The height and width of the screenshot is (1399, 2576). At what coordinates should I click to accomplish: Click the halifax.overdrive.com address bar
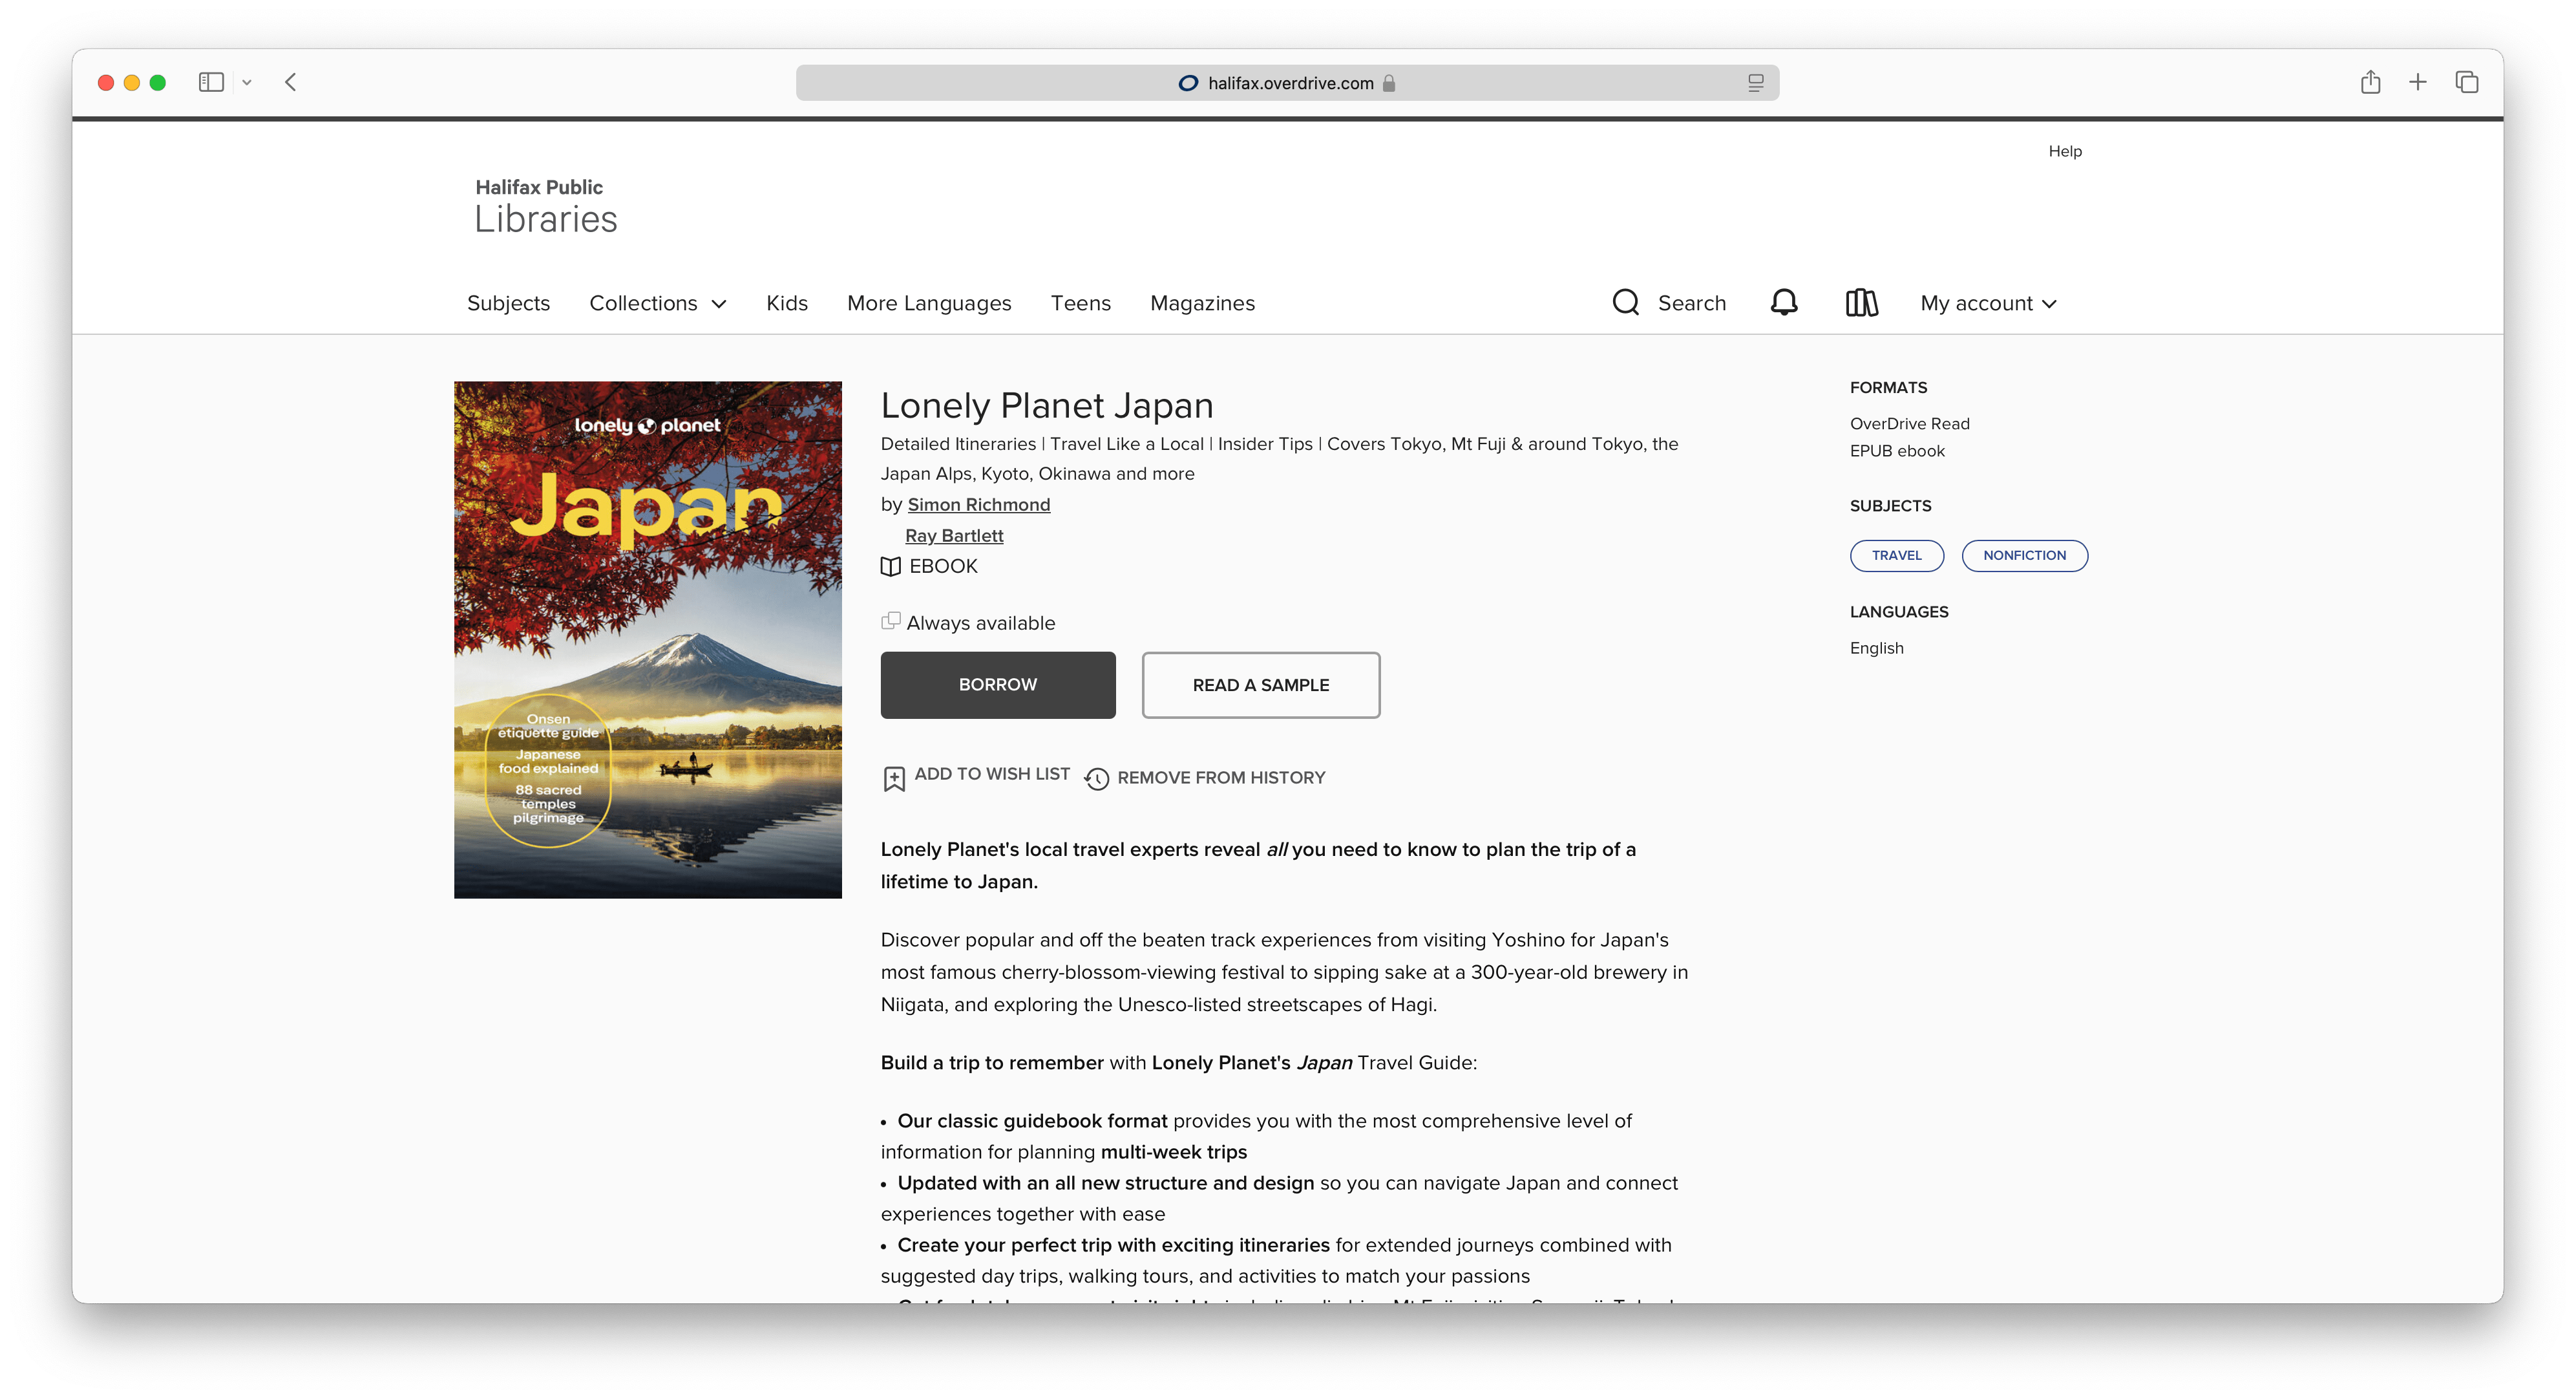(x=1287, y=83)
